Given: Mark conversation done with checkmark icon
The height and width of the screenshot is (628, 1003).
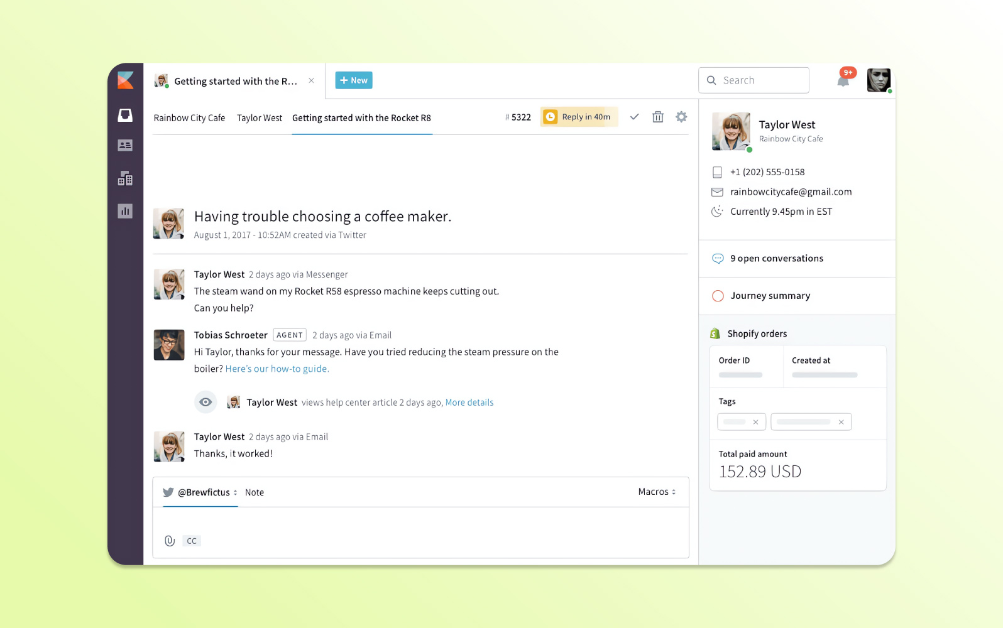Looking at the screenshot, I should pyautogui.click(x=635, y=117).
